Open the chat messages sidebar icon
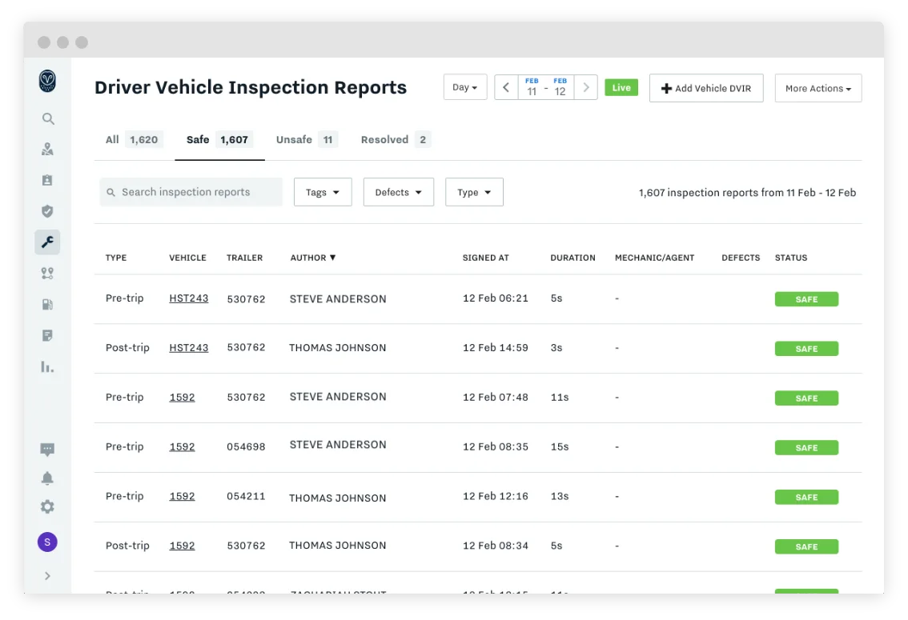The width and height of the screenshot is (908, 620). (x=47, y=450)
